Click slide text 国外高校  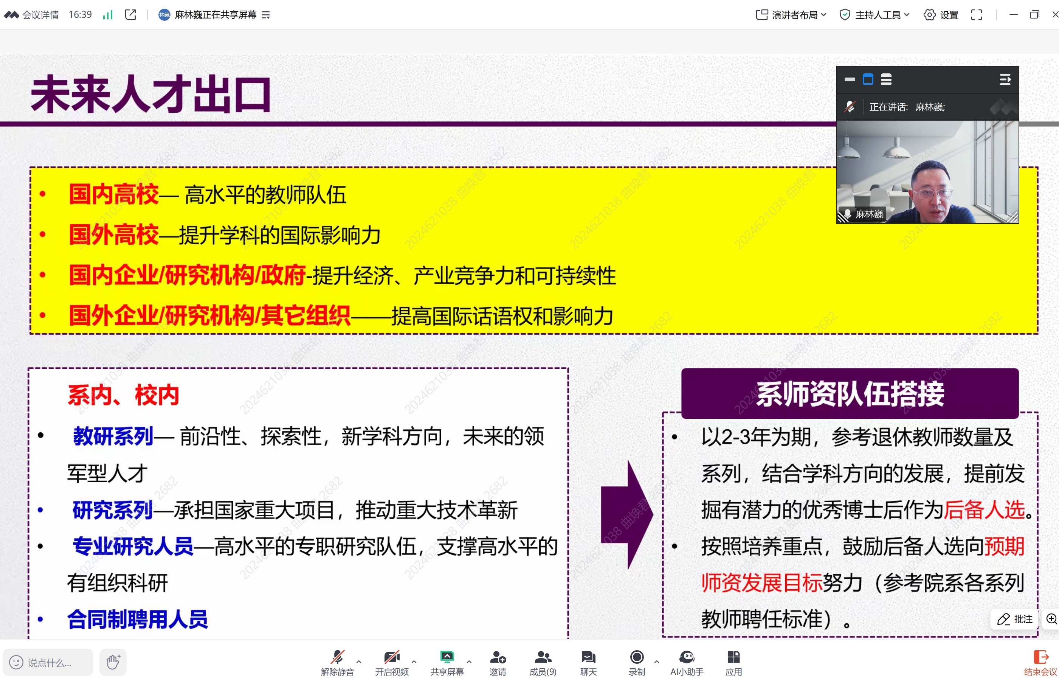coord(114,235)
